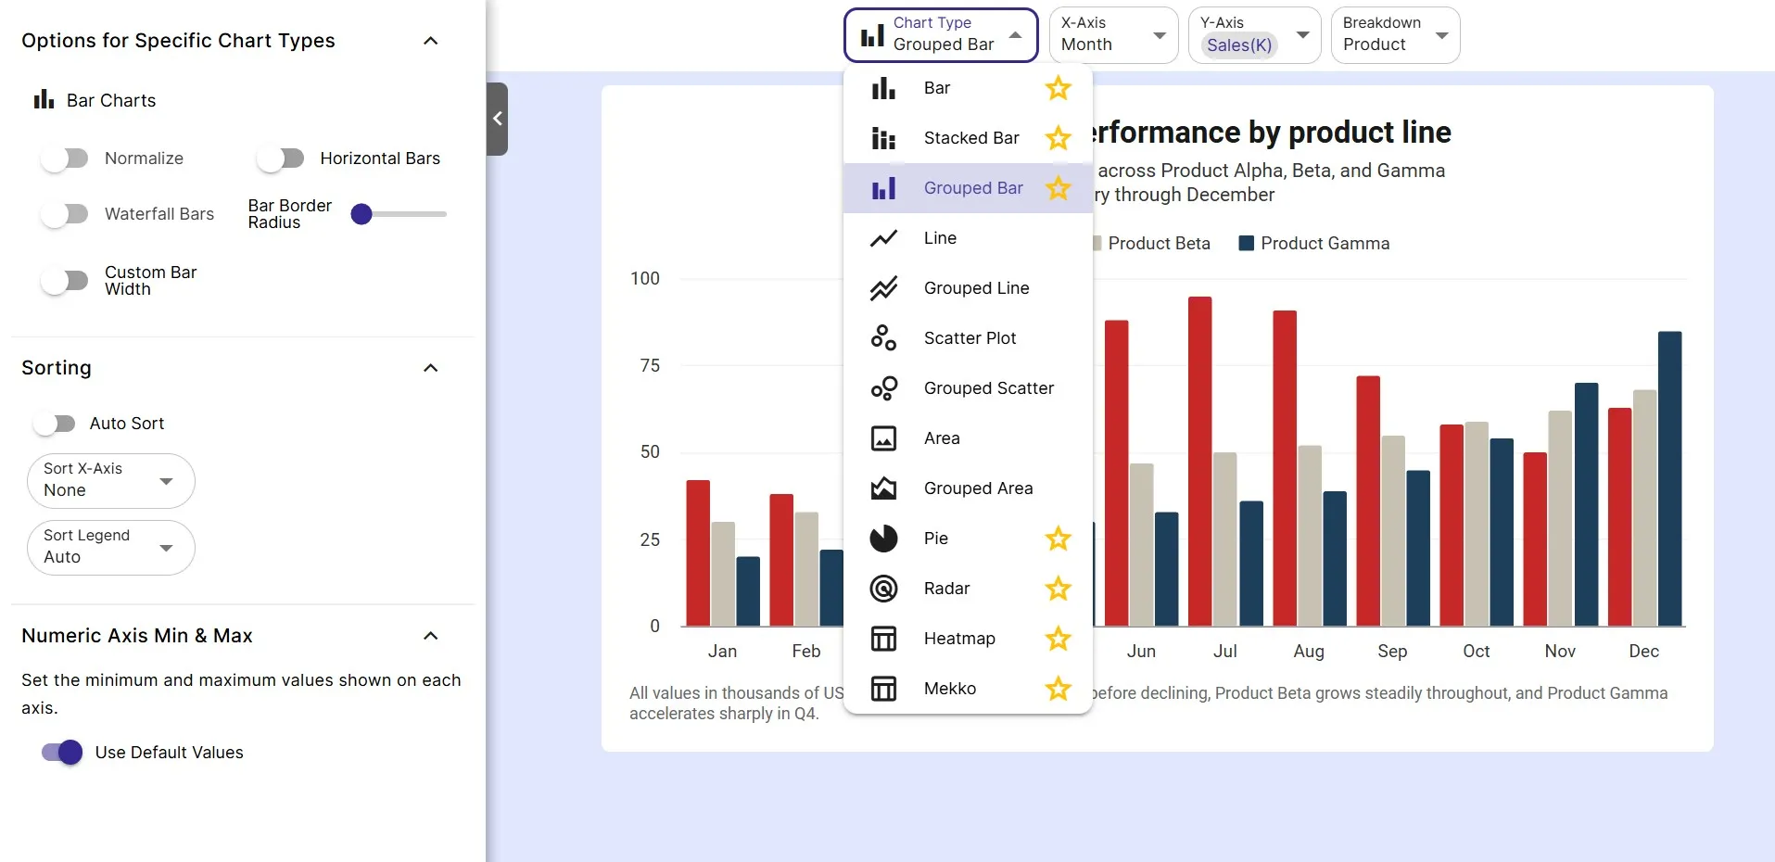Image resolution: width=1775 pixels, height=862 pixels.
Task: Click the favorite star next to Bar
Action: pos(1058,88)
